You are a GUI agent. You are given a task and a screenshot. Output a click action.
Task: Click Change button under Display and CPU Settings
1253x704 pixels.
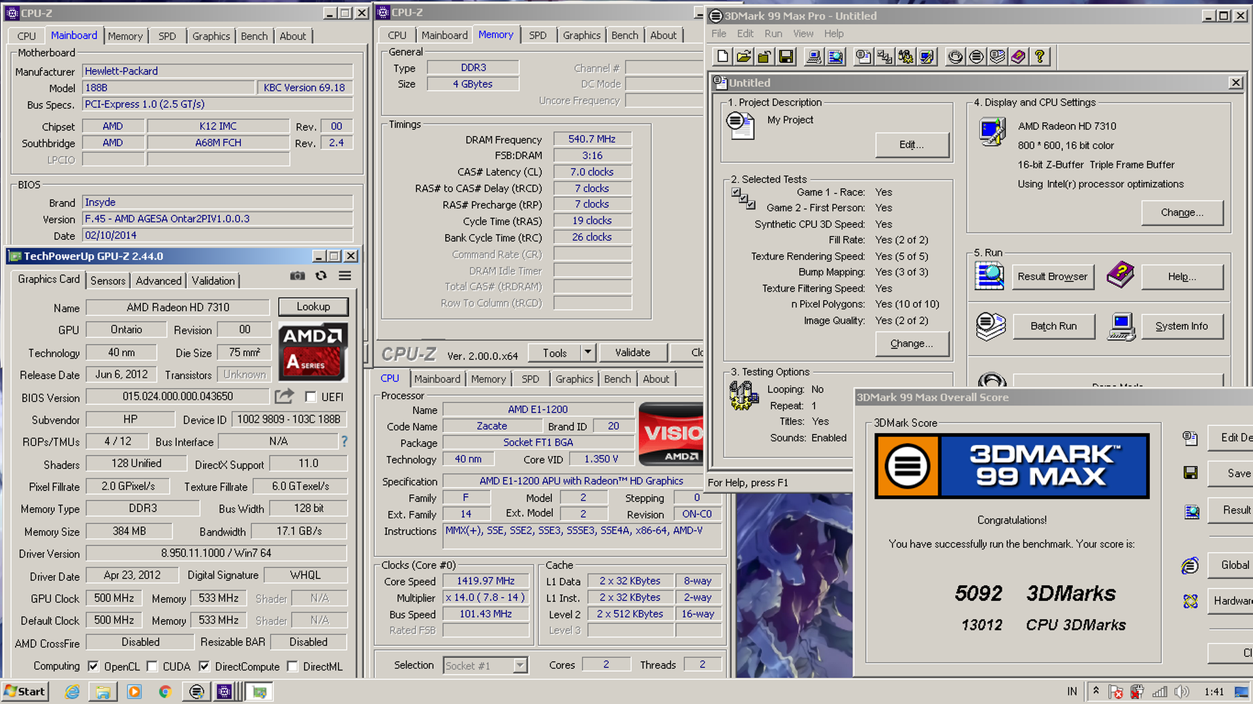pos(1182,213)
